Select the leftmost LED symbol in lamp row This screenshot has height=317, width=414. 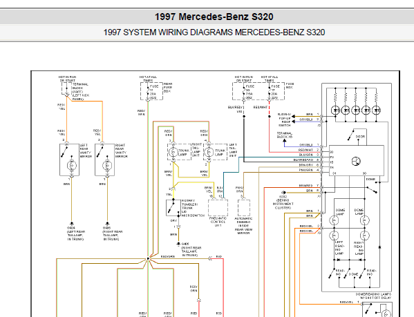coord(336,110)
